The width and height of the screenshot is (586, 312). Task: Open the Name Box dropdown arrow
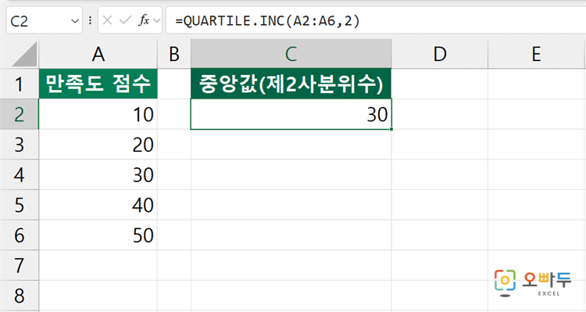tap(75, 21)
